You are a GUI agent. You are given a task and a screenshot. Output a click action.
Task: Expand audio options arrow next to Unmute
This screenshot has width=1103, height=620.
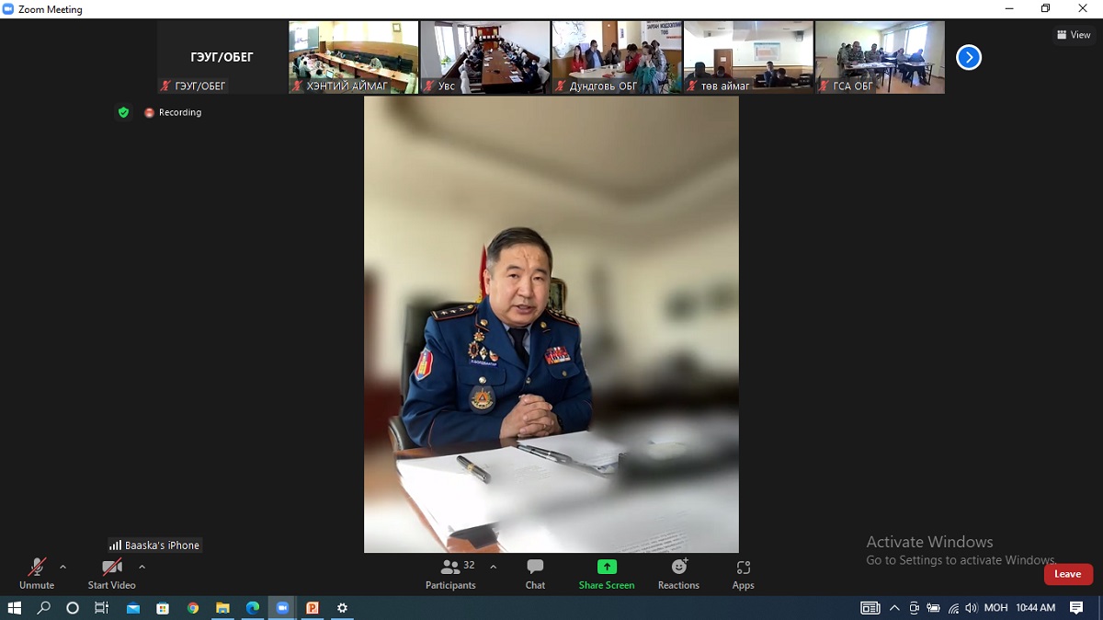(x=63, y=567)
